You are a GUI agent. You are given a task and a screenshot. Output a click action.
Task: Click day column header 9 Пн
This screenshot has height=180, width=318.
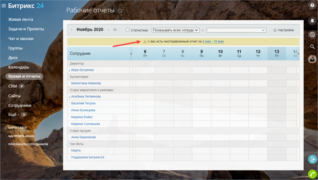pyautogui.click(x=201, y=53)
